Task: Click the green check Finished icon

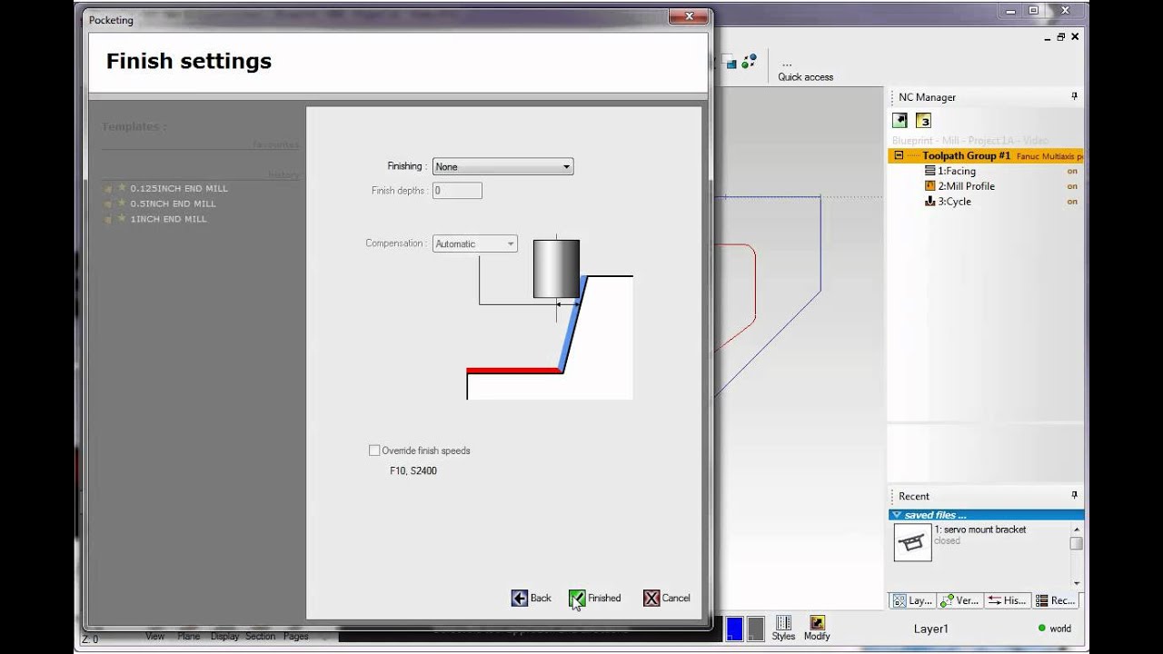Action: 577,598
